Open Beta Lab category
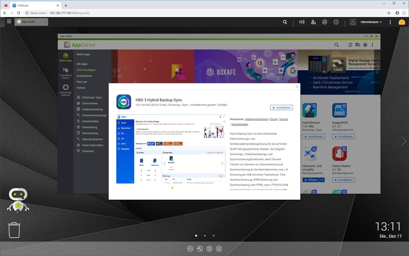The height and width of the screenshot is (256, 409). (x=81, y=82)
